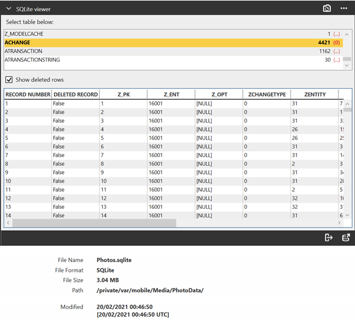
Task: Toggle the Show deleted rows checkbox
Action: click(9, 80)
